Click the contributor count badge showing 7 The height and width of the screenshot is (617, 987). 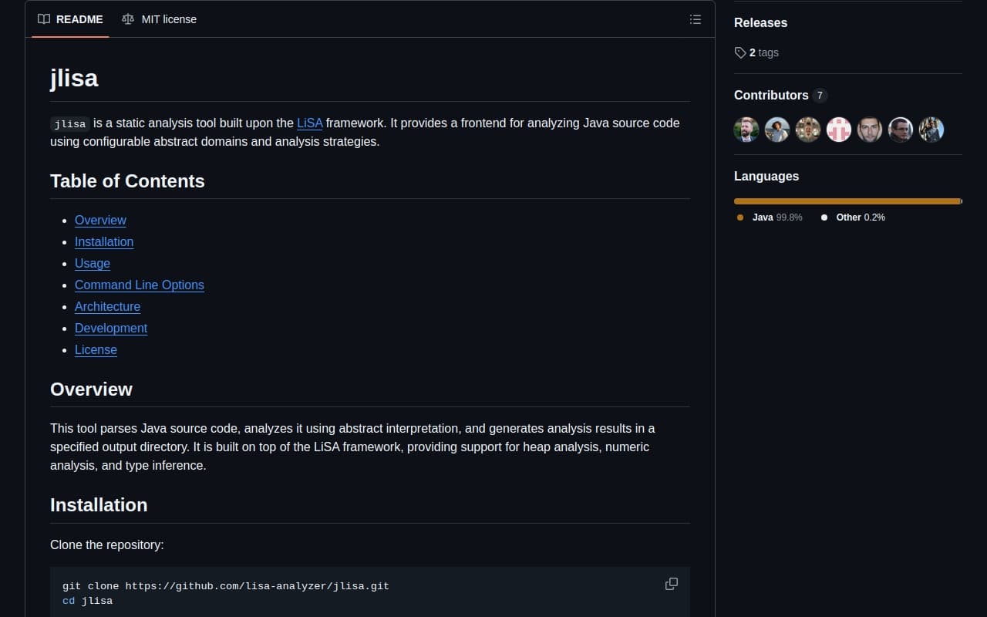click(820, 95)
